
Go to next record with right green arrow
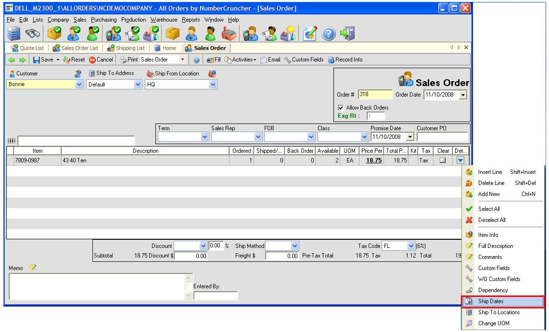(x=23, y=60)
